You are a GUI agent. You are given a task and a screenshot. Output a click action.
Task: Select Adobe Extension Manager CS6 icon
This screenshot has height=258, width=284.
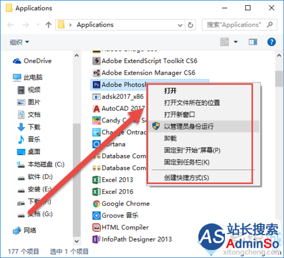pos(97,73)
